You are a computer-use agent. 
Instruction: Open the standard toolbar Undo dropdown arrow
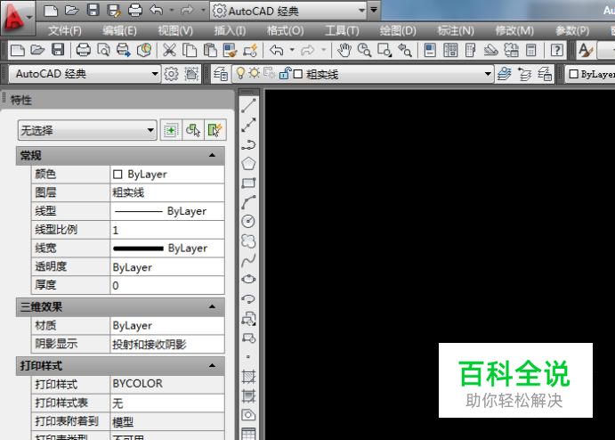(292, 50)
